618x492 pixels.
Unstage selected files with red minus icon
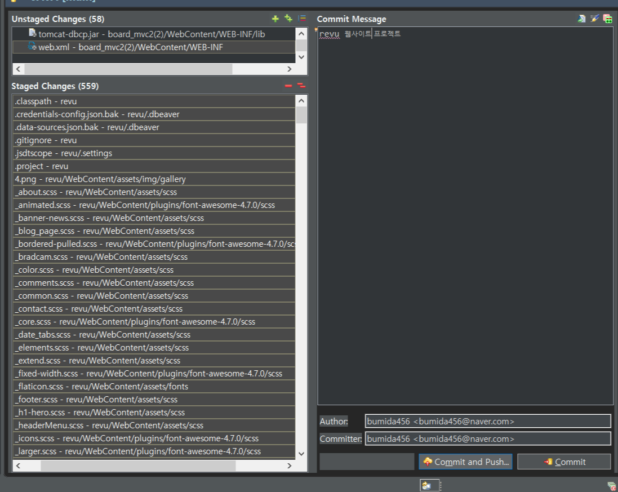288,86
